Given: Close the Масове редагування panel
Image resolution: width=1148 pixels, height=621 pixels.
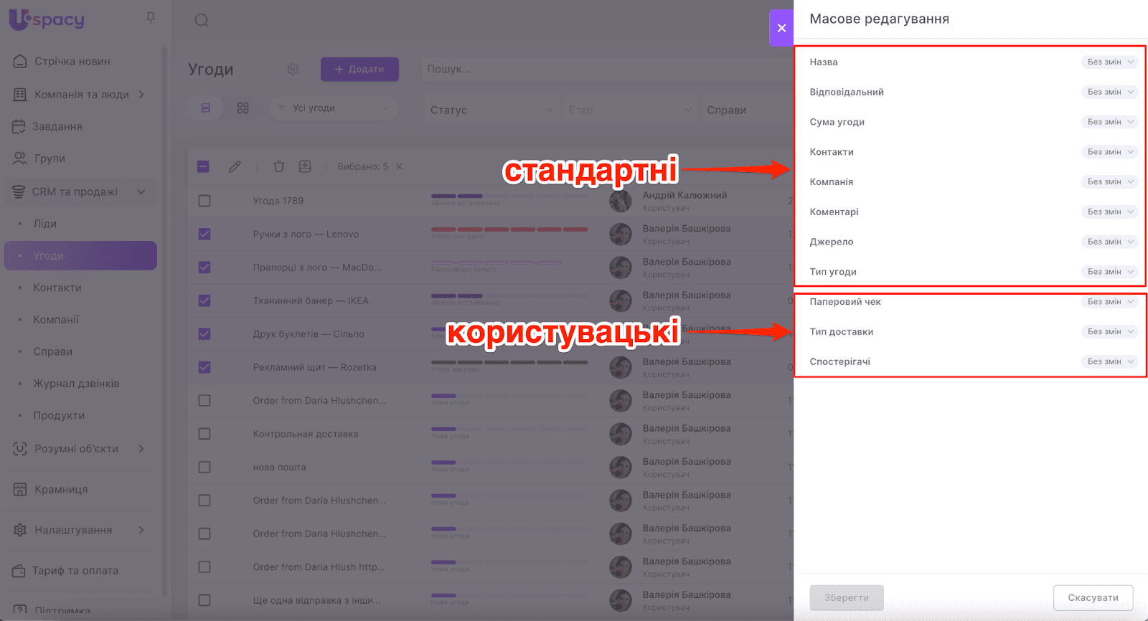Looking at the screenshot, I should (781, 28).
